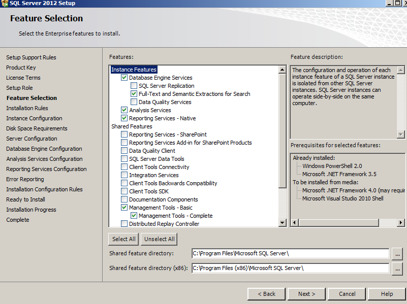Click Analysis Services Configuration step
The image size is (407, 304).
coord(44,159)
